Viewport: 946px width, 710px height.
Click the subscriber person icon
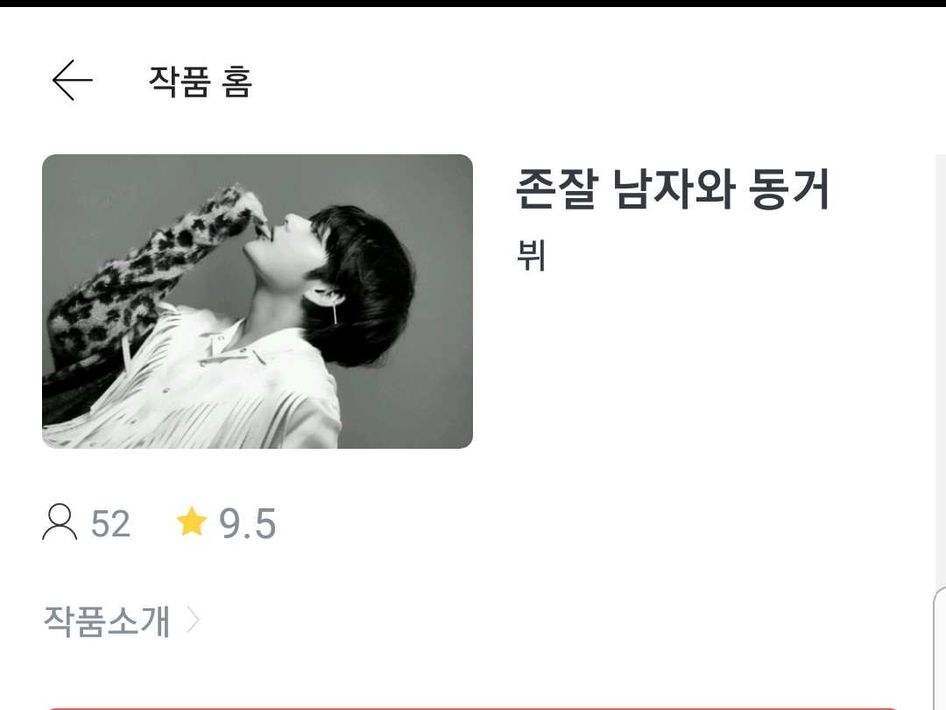point(60,522)
